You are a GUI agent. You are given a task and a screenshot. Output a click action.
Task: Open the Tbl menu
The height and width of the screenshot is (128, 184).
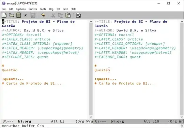click(58, 9)
